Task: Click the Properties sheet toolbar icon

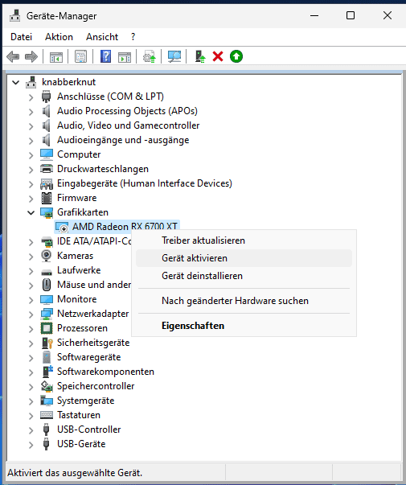Action: pyautogui.click(x=80, y=56)
